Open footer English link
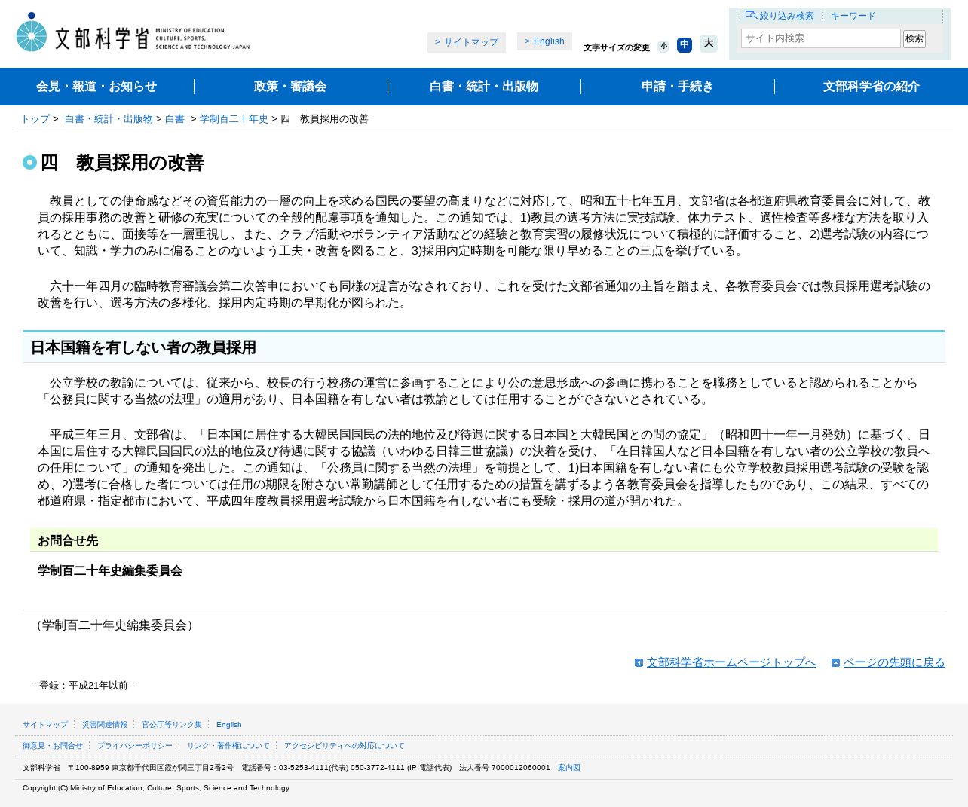The image size is (968, 807). pyautogui.click(x=229, y=725)
